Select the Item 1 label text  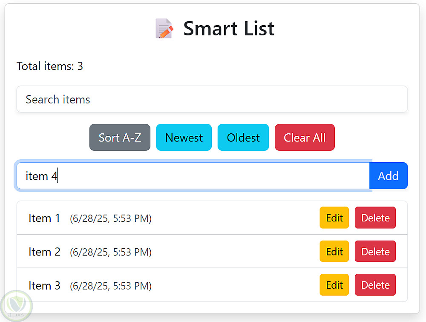44,218
